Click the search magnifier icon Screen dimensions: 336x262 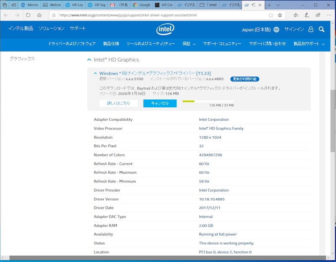pyautogui.click(x=321, y=29)
